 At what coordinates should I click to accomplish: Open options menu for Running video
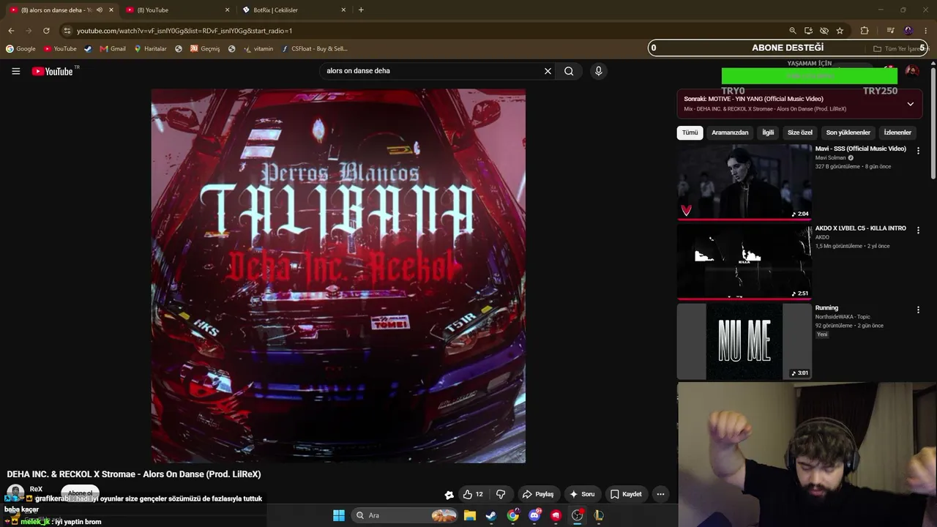pyautogui.click(x=918, y=310)
